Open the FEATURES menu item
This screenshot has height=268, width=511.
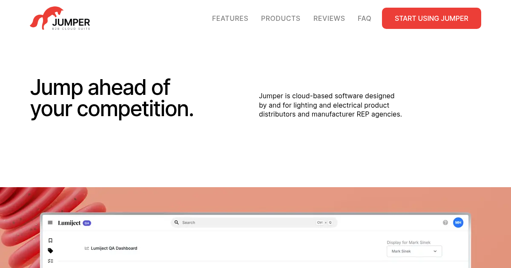coord(230,18)
